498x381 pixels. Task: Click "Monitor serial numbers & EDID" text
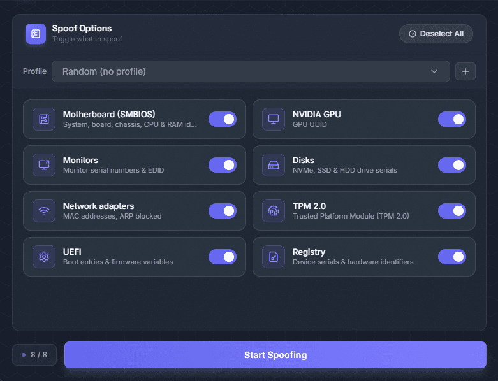[114, 170]
